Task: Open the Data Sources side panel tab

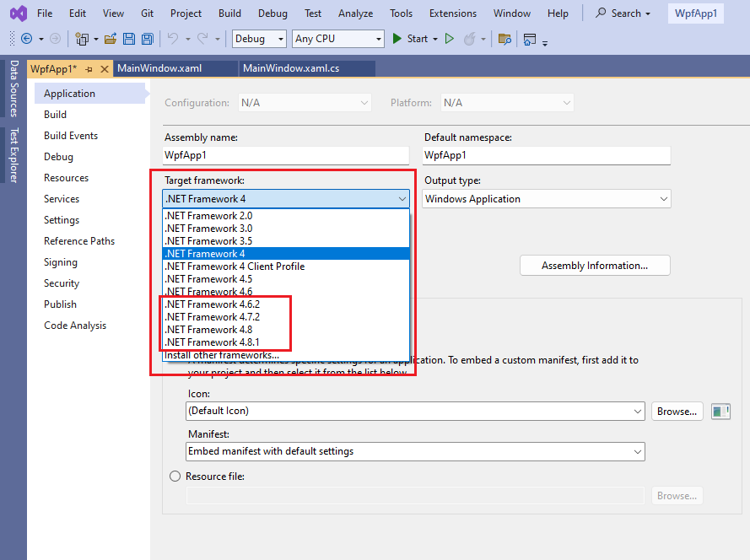Action: [13, 89]
